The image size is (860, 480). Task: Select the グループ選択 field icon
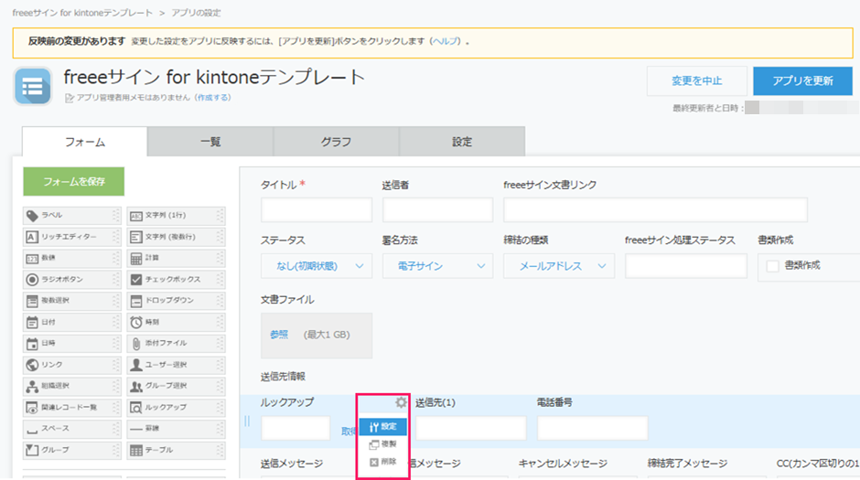click(x=136, y=387)
